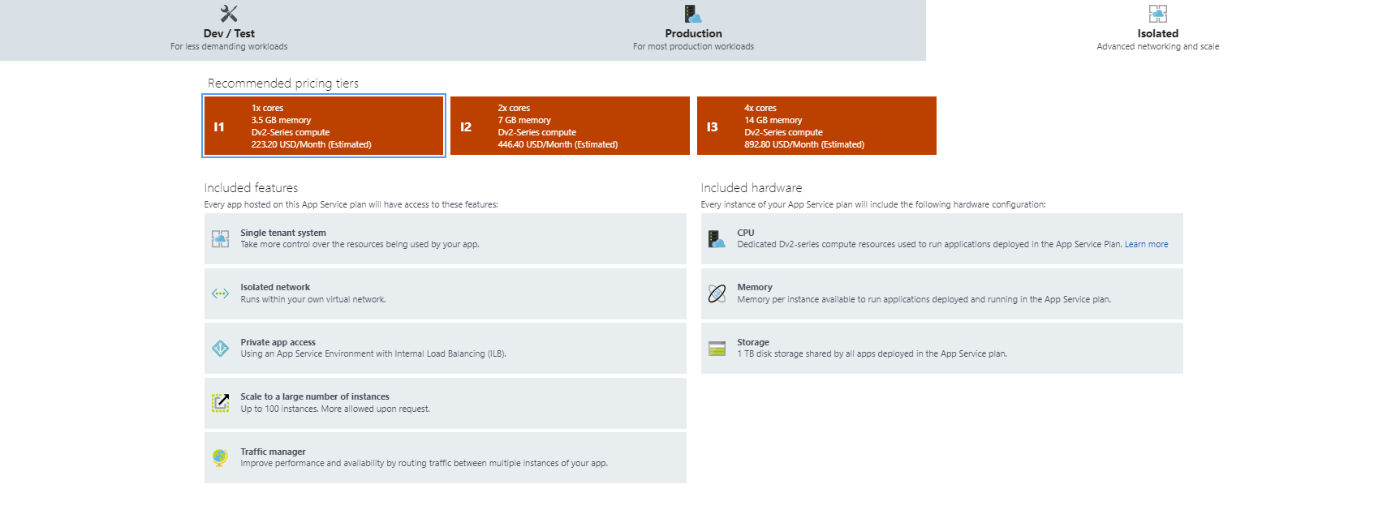Click the Storage hardware description row

click(941, 349)
